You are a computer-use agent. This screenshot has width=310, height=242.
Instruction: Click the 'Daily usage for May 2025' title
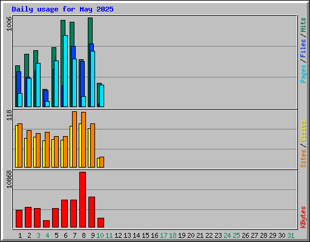click(x=62, y=9)
